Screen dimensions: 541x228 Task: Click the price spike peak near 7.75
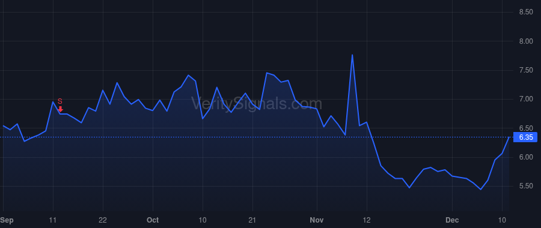point(352,55)
